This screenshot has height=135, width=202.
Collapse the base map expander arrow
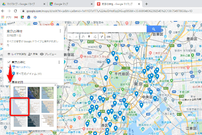[9, 82]
